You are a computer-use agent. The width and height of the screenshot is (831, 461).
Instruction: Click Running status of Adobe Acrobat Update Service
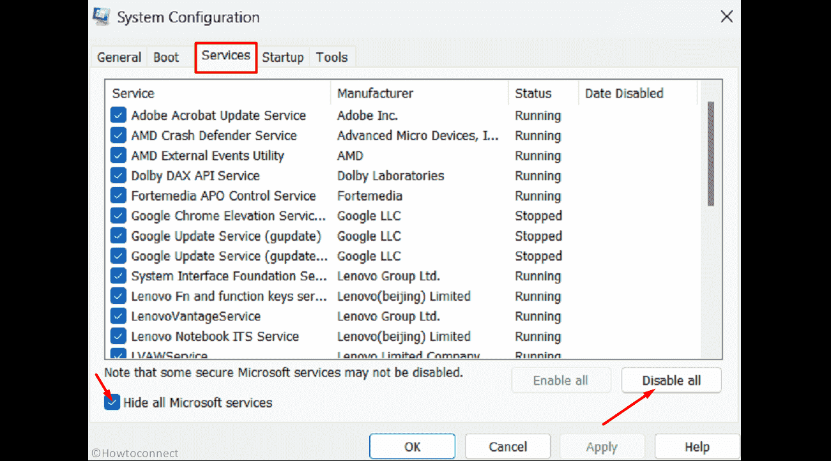538,116
